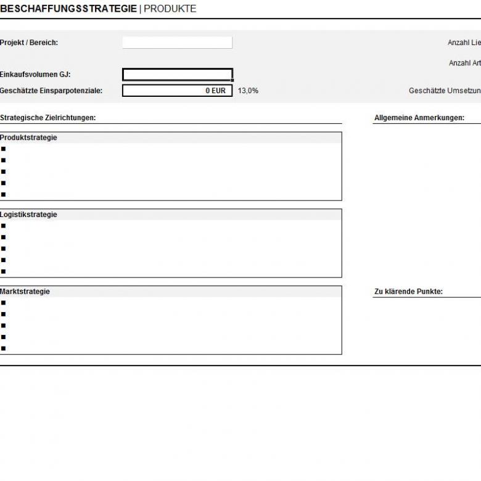
Task: Click the Strategische Zielrichtungen heading
Action: pos(48,117)
